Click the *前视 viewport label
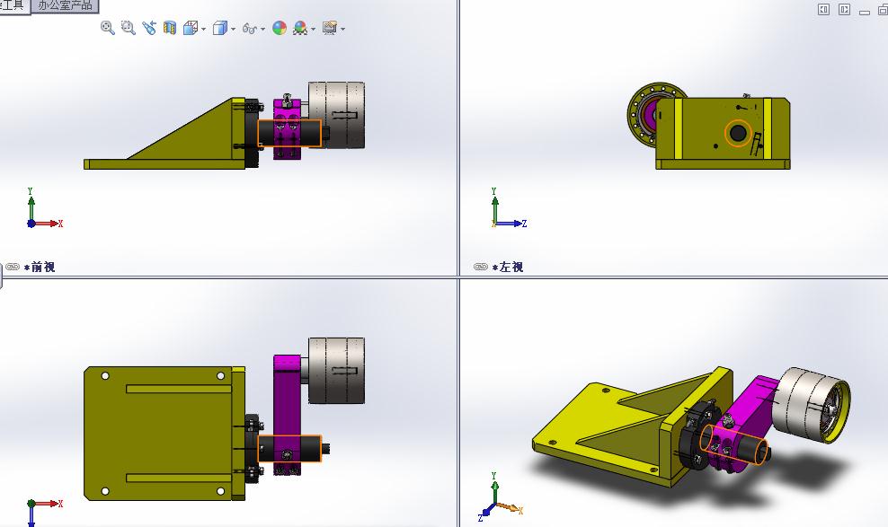Screen dimensions: 888x527 [40, 267]
